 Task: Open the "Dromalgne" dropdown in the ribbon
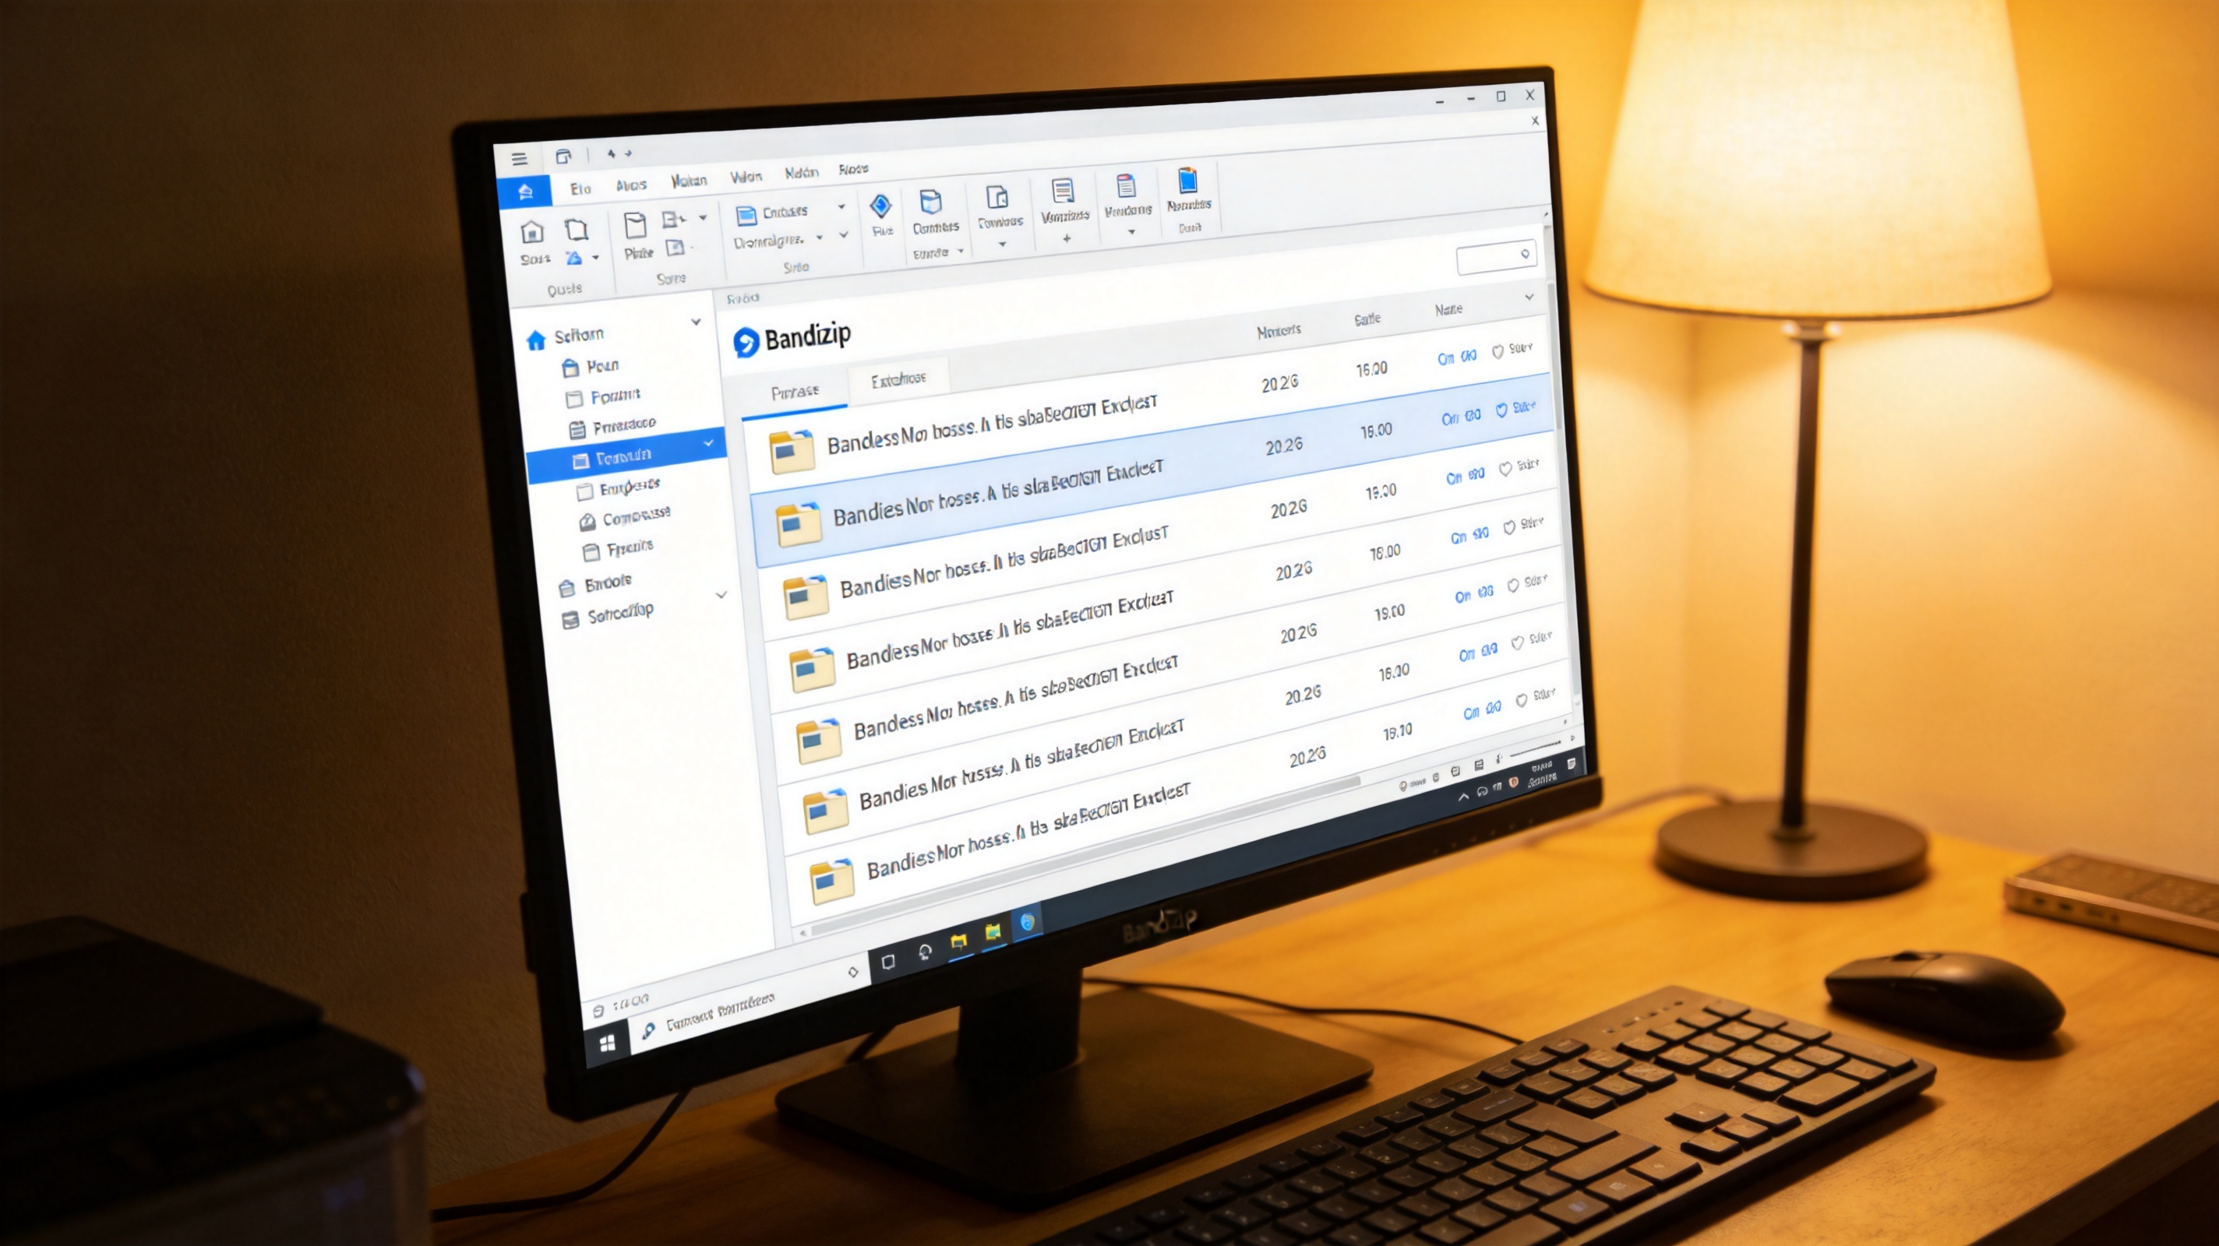819,238
